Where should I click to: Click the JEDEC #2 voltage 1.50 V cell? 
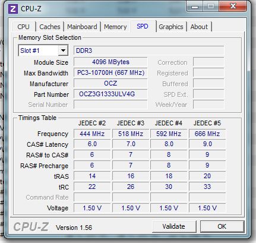coord(92,208)
